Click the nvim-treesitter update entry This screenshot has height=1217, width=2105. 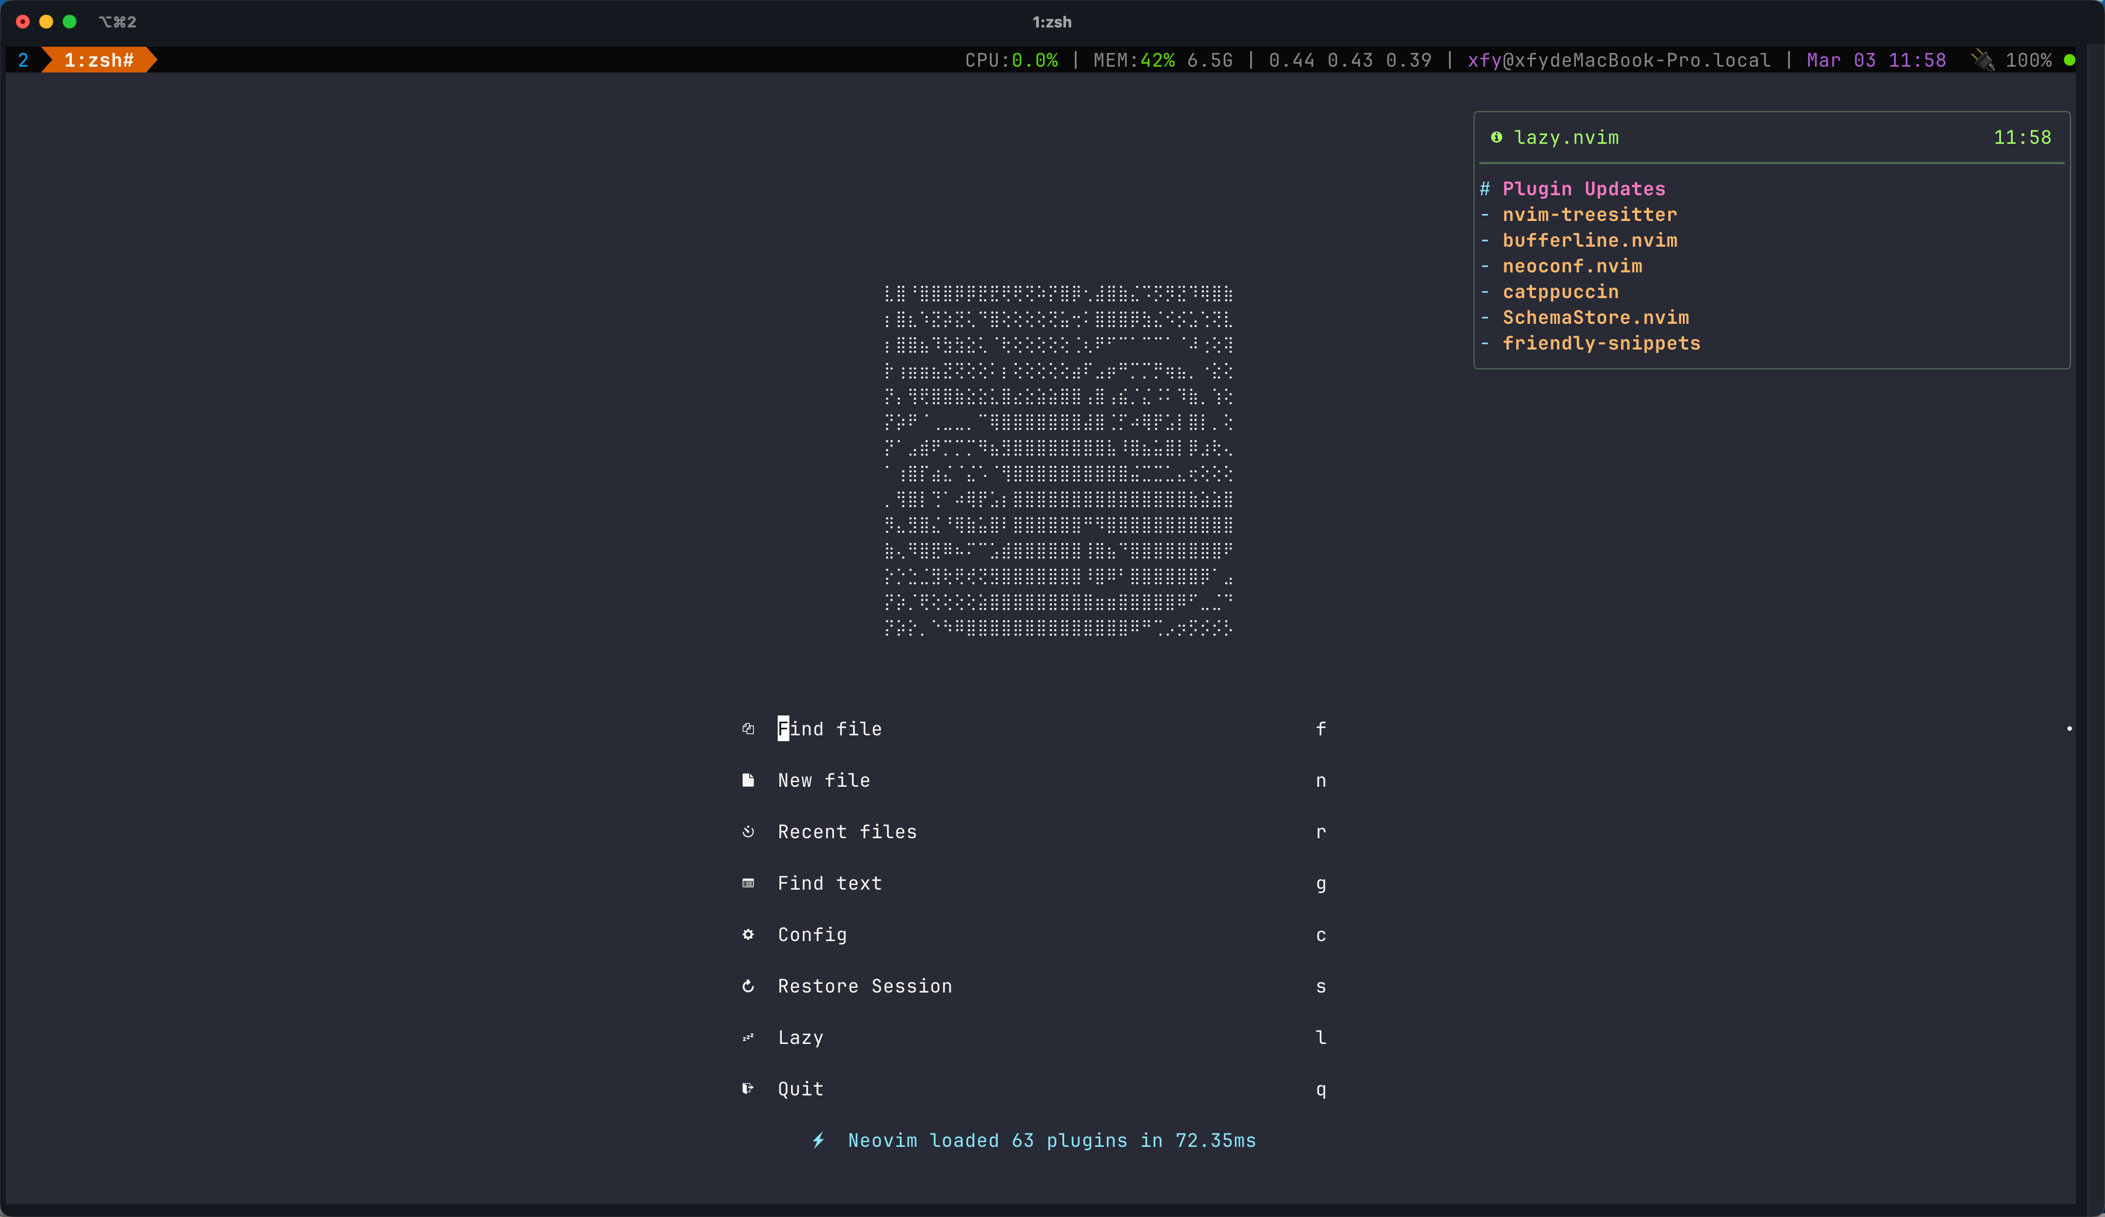click(x=1589, y=215)
